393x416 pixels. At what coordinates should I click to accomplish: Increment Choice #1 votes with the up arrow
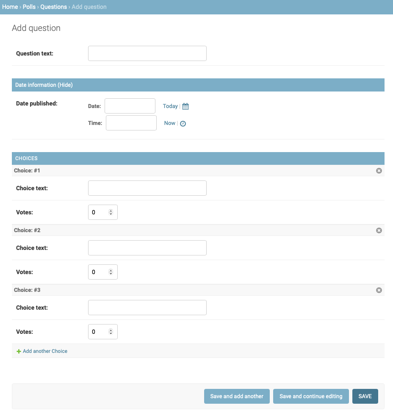(x=111, y=210)
